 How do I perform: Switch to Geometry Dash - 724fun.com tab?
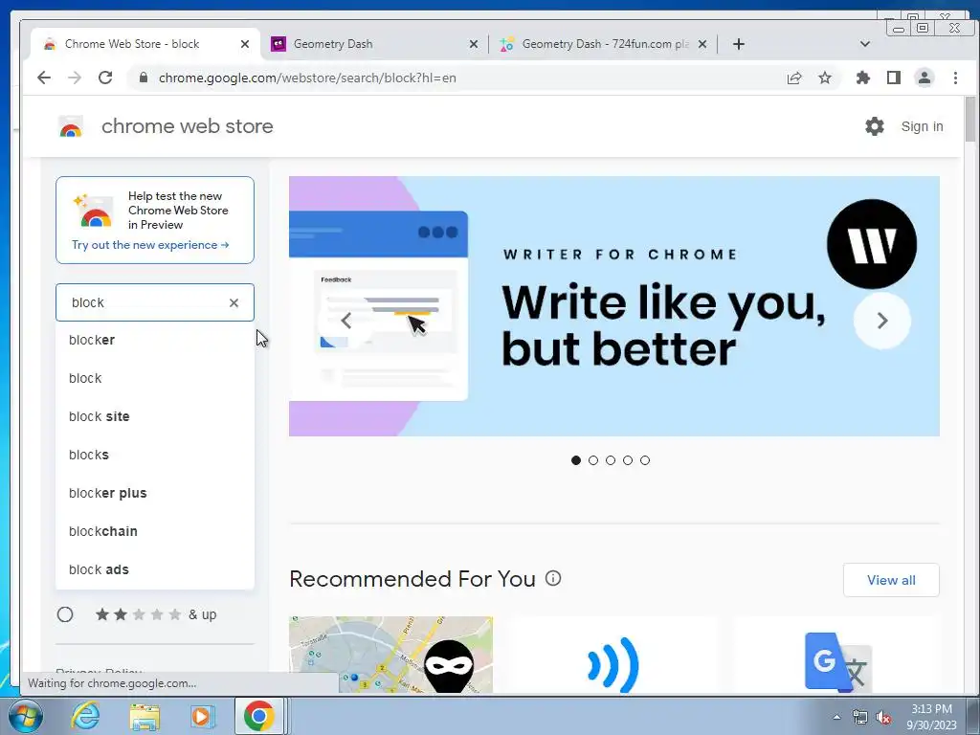604,44
